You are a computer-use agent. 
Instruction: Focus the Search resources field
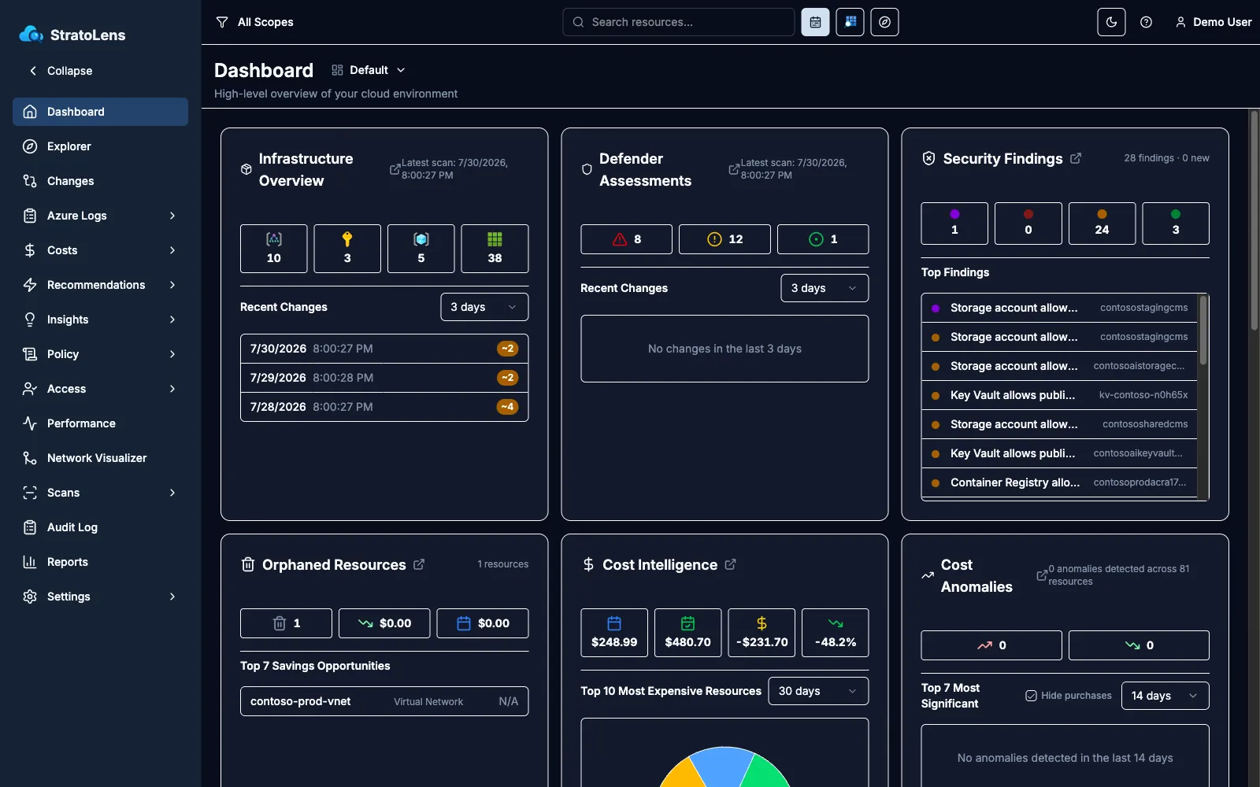(678, 22)
